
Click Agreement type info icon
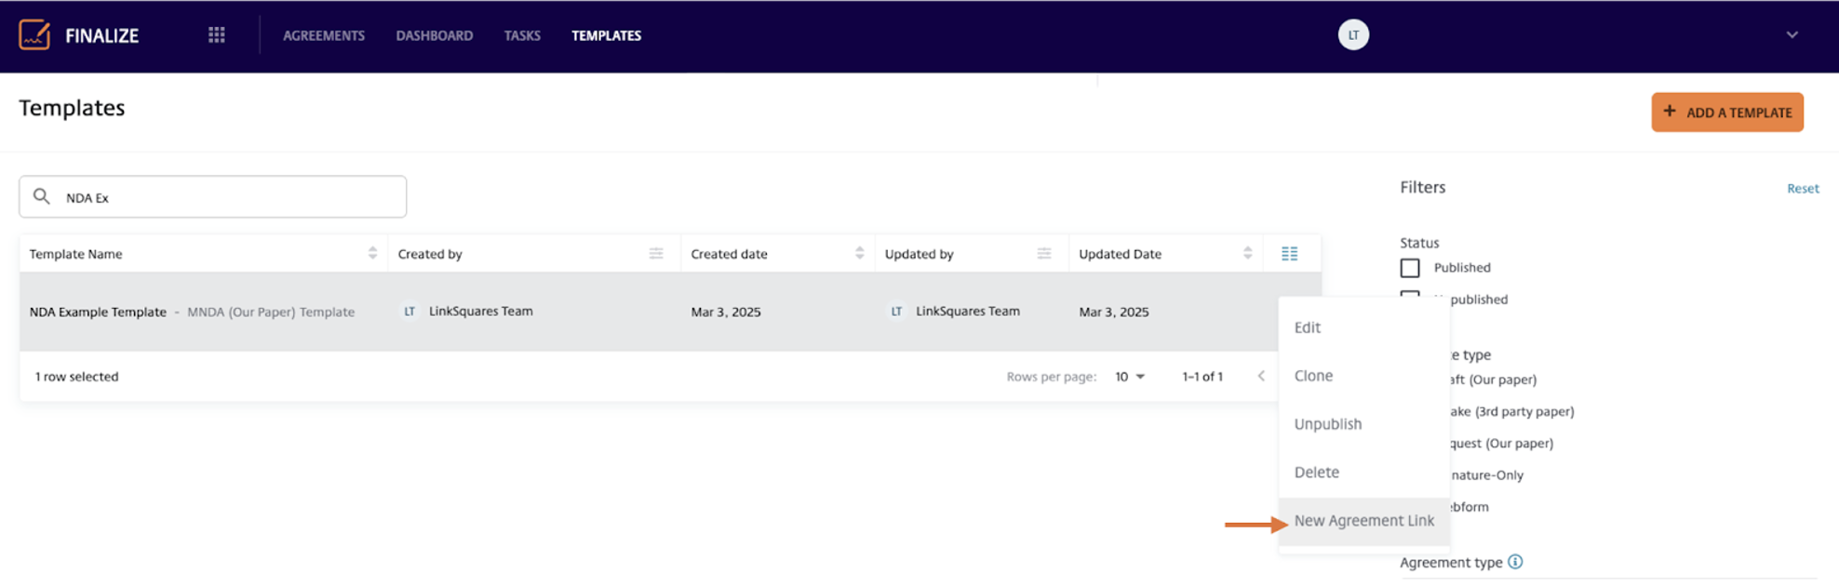pyautogui.click(x=1515, y=562)
